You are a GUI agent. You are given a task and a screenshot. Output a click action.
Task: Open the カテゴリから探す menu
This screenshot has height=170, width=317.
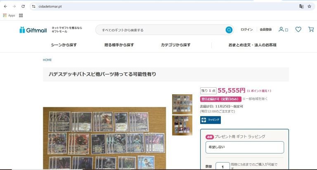pyautogui.click(x=175, y=45)
